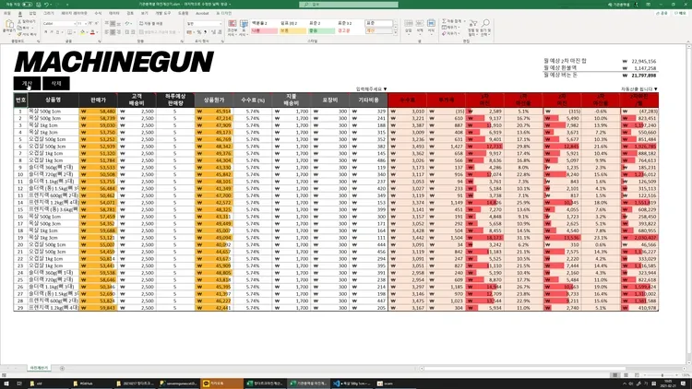The image size is (692, 389).
Task: Select the 나쁨 red cell style swatch
Action: 259,30
